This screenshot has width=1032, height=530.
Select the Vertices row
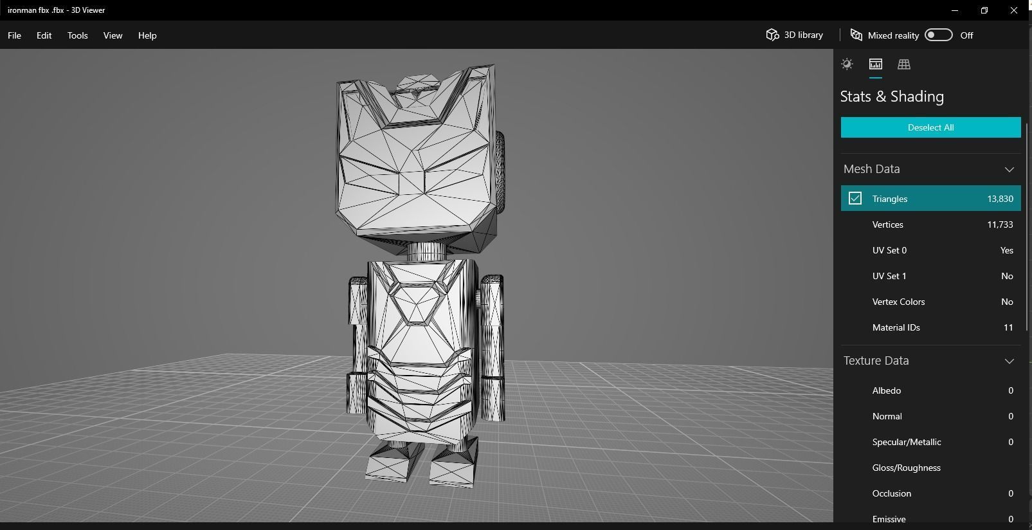click(x=930, y=224)
